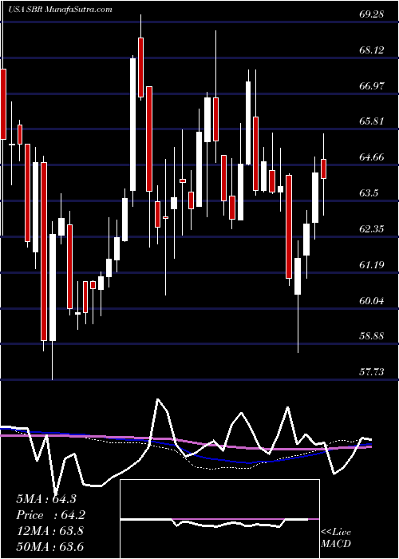Select the 58.88 price axis label
Viewport: 399px width, 559px height.
(372, 336)
